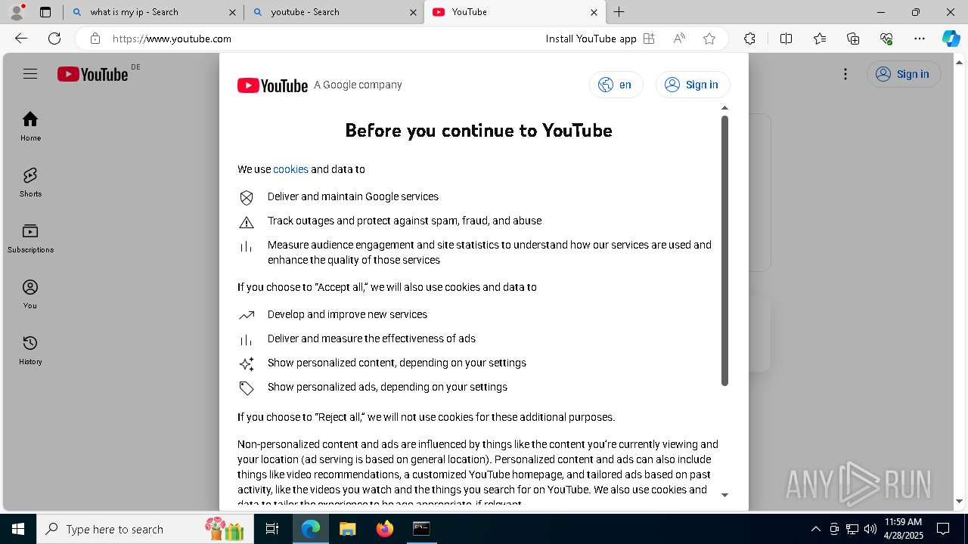The height and width of the screenshot is (544, 968).
Task: Open Edge tab actions menu
Action: point(45,12)
